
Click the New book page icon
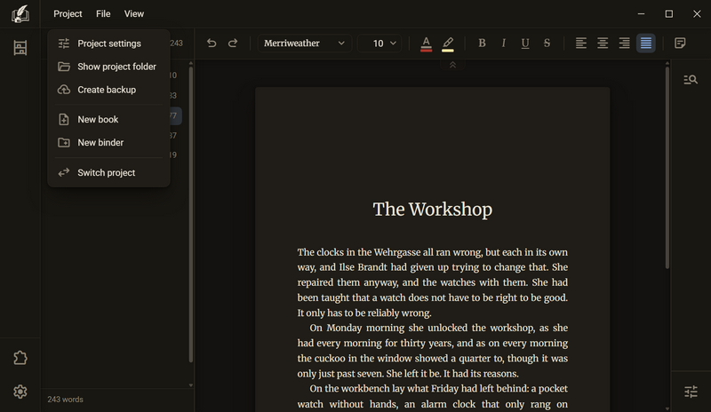pyautogui.click(x=64, y=119)
